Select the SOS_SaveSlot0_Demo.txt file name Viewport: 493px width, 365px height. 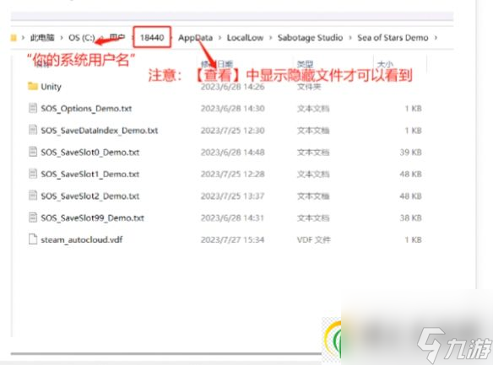pyautogui.click(x=90, y=153)
